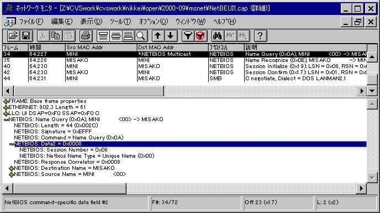The width and height of the screenshot is (380, 213).
Task: Click the Open capture file toolbar icon
Action: pos(13,36)
